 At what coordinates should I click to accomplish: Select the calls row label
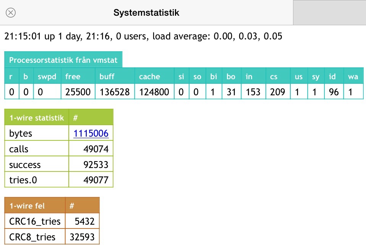point(19,149)
